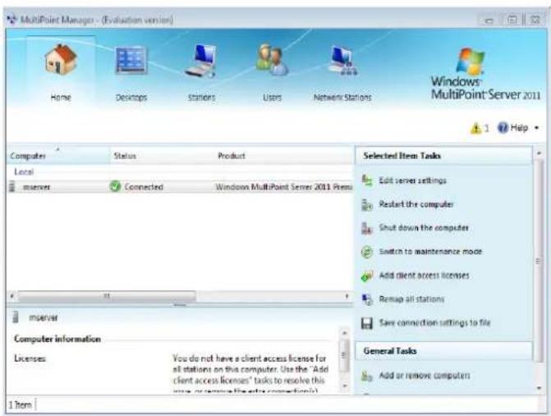This screenshot has height=416, width=551.
Task: Click the Add or remove computers icon
Action: pos(367,376)
